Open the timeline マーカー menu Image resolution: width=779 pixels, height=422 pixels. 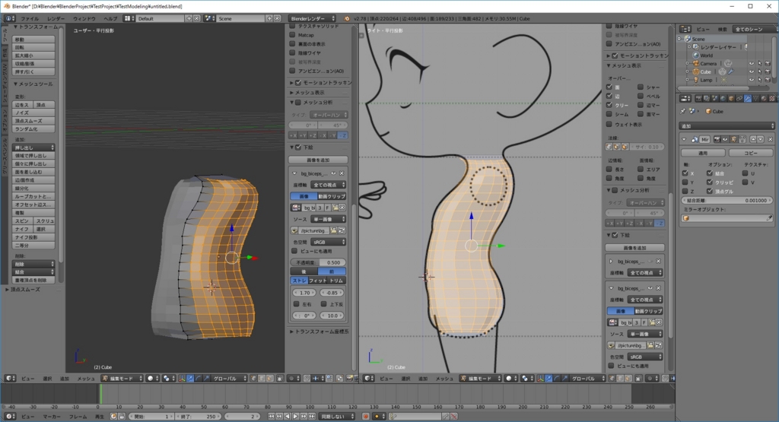[x=52, y=416]
